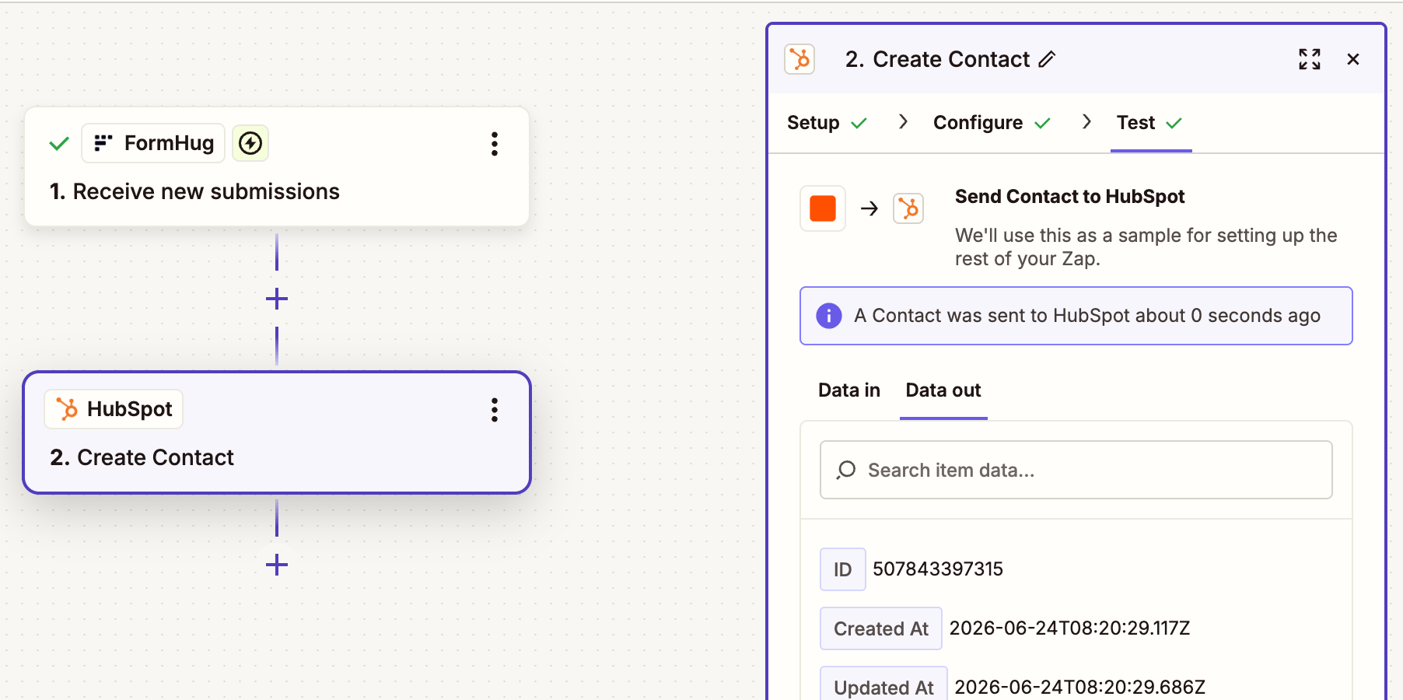1403x700 pixels.
Task: Add a step after Create Contact
Action: pyautogui.click(x=277, y=565)
